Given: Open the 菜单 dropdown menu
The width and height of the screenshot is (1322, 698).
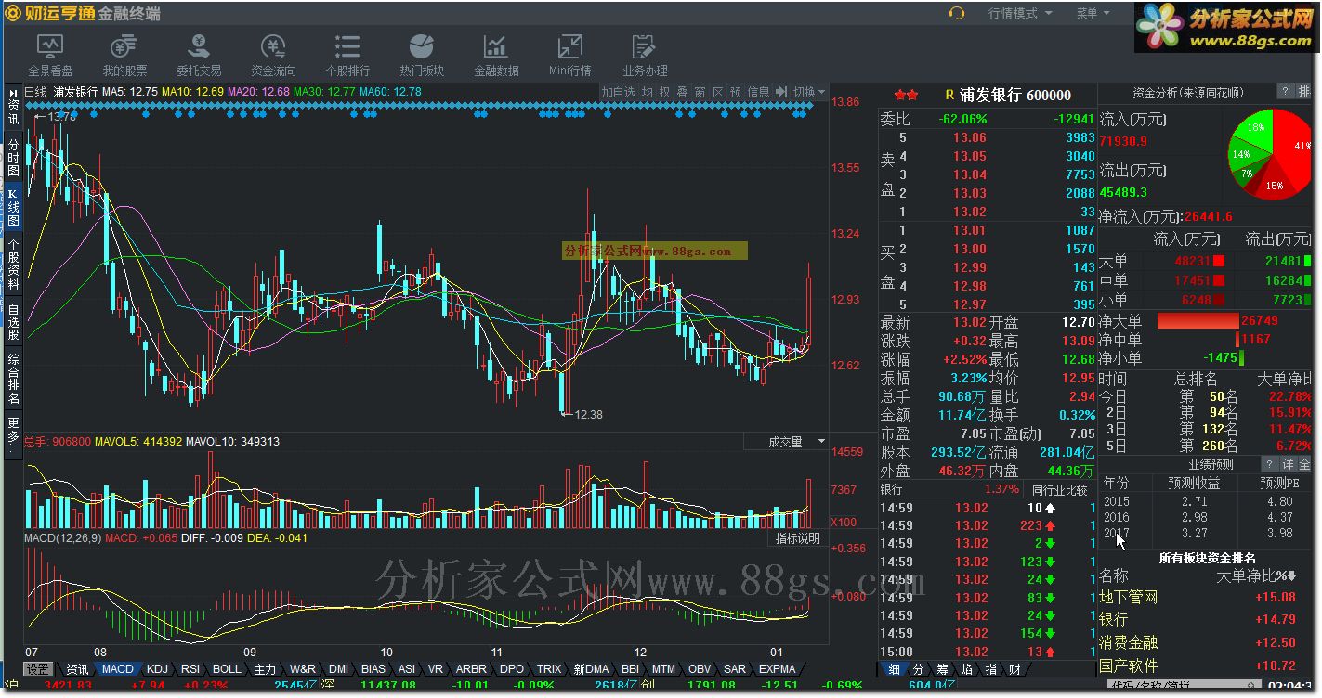Looking at the screenshot, I should (1093, 13).
